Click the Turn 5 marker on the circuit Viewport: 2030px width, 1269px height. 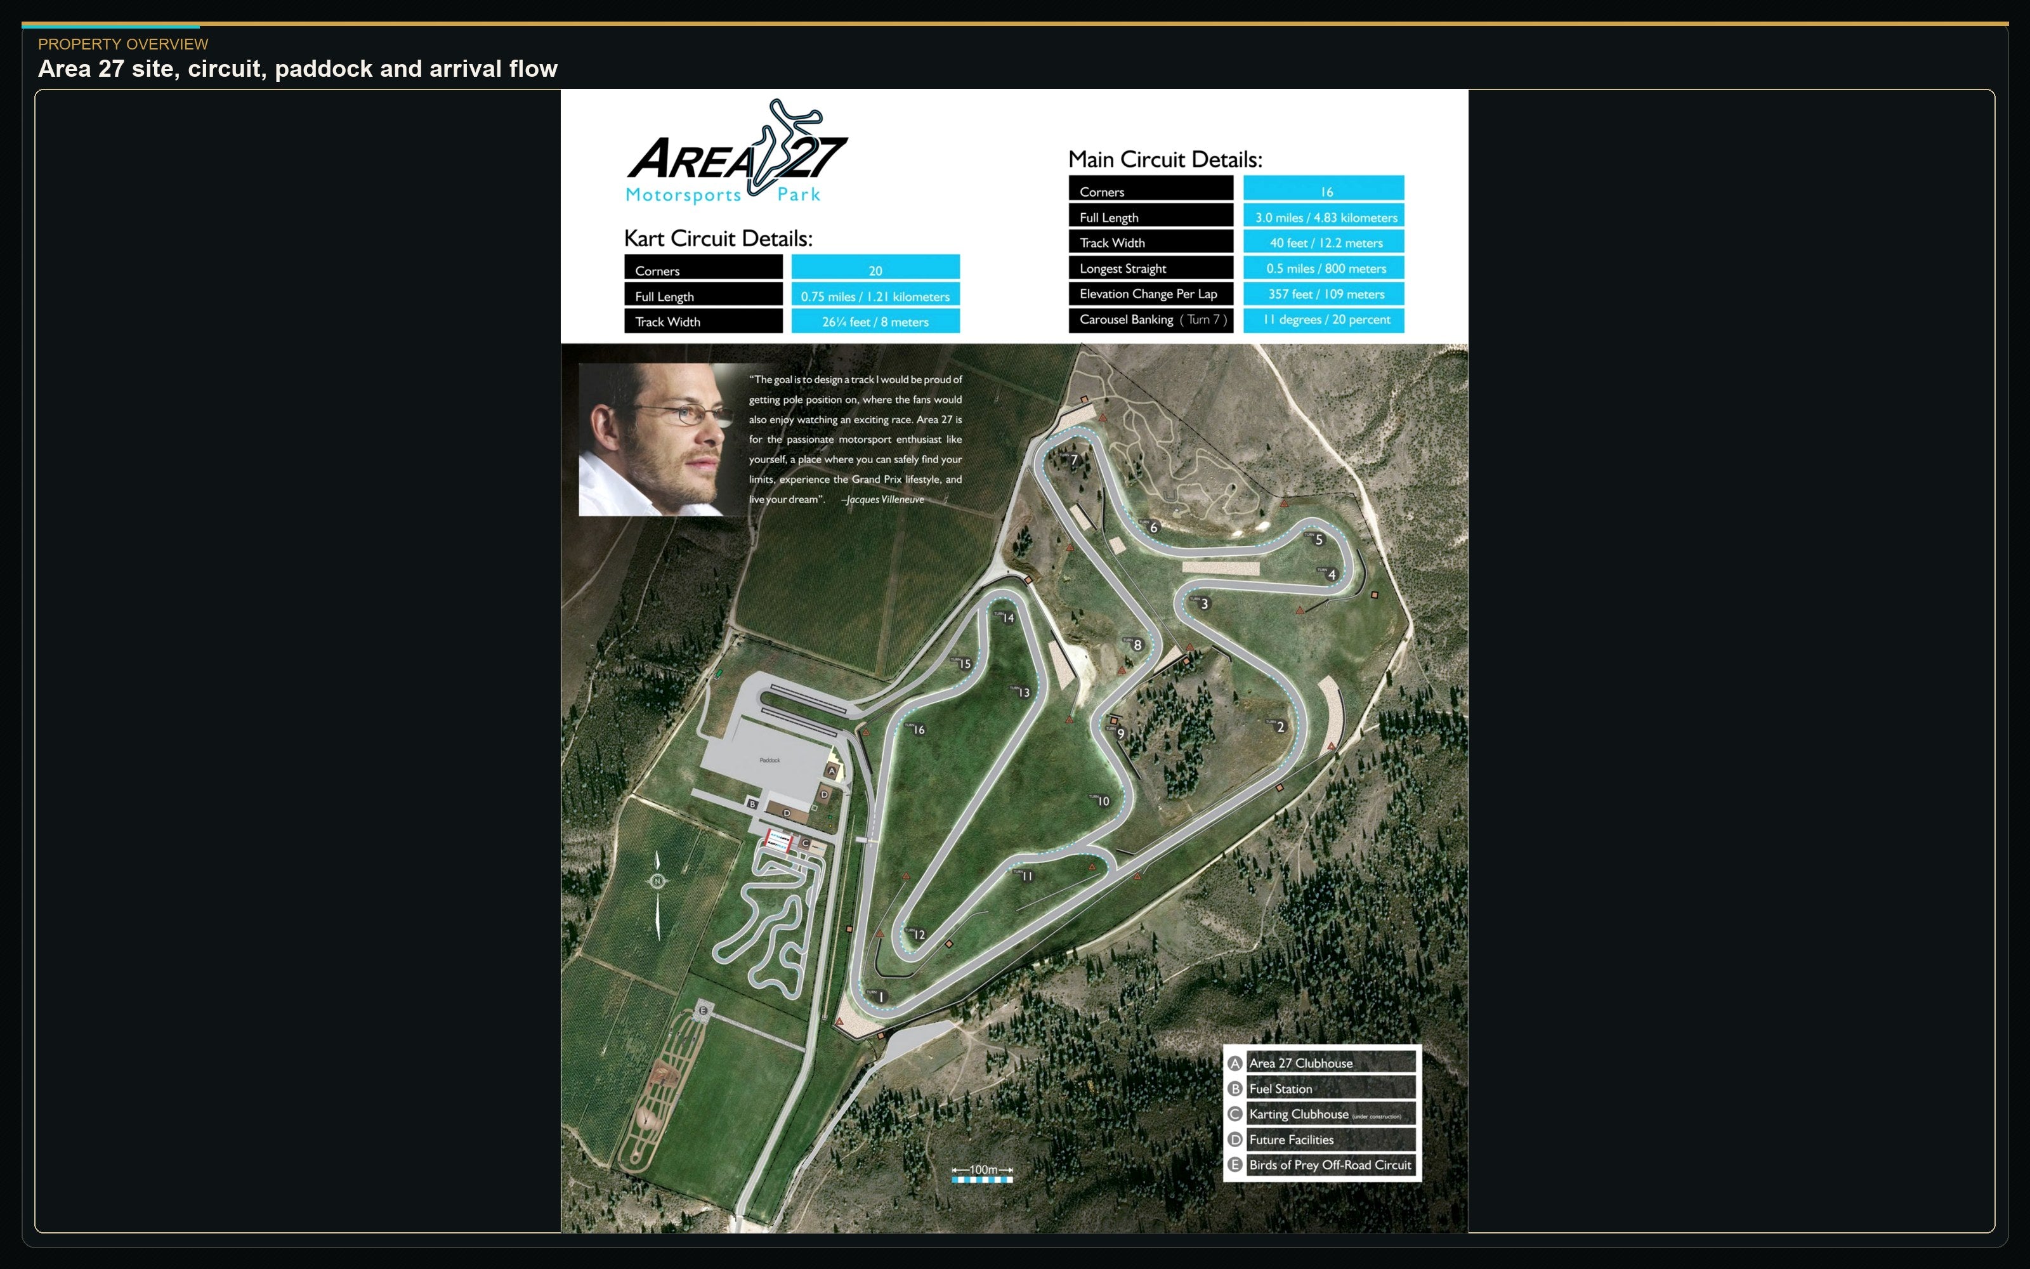point(1317,539)
